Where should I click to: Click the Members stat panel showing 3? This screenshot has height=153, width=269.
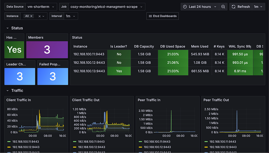click(x=47, y=50)
